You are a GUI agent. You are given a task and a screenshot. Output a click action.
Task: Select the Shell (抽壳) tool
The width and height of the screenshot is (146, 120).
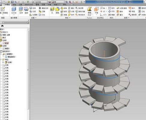tap(64, 11)
